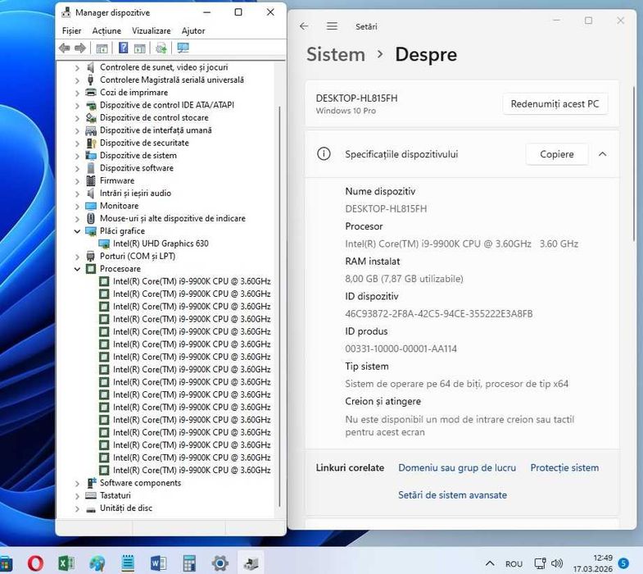This screenshot has width=643, height=574.
Task: Click the Sistem breadcrumb in Settings
Action: [336, 55]
